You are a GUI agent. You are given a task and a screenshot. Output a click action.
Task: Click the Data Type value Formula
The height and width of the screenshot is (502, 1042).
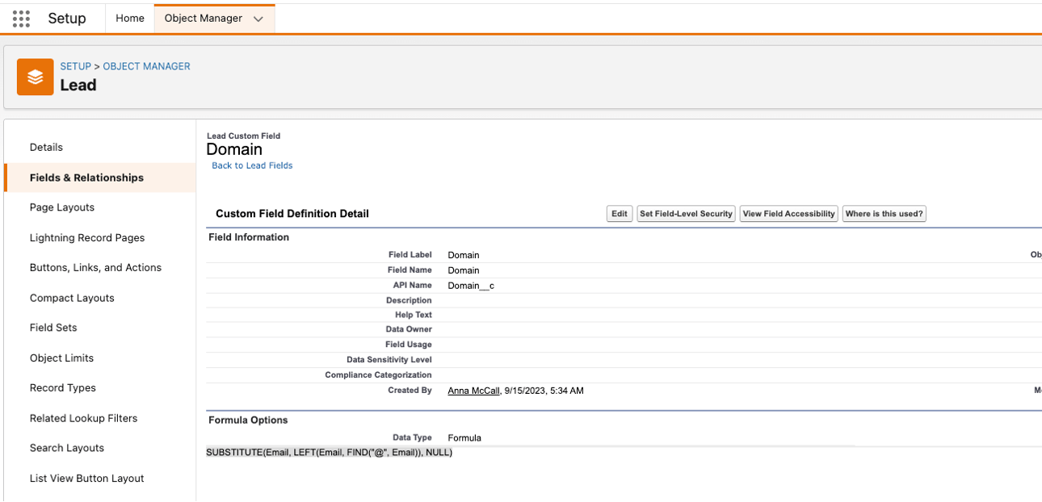[464, 438]
